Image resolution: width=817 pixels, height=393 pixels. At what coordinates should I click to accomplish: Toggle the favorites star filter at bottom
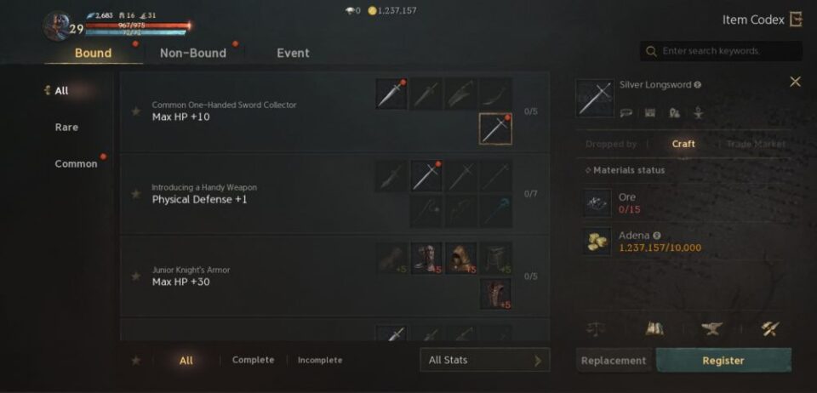(x=136, y=360)
